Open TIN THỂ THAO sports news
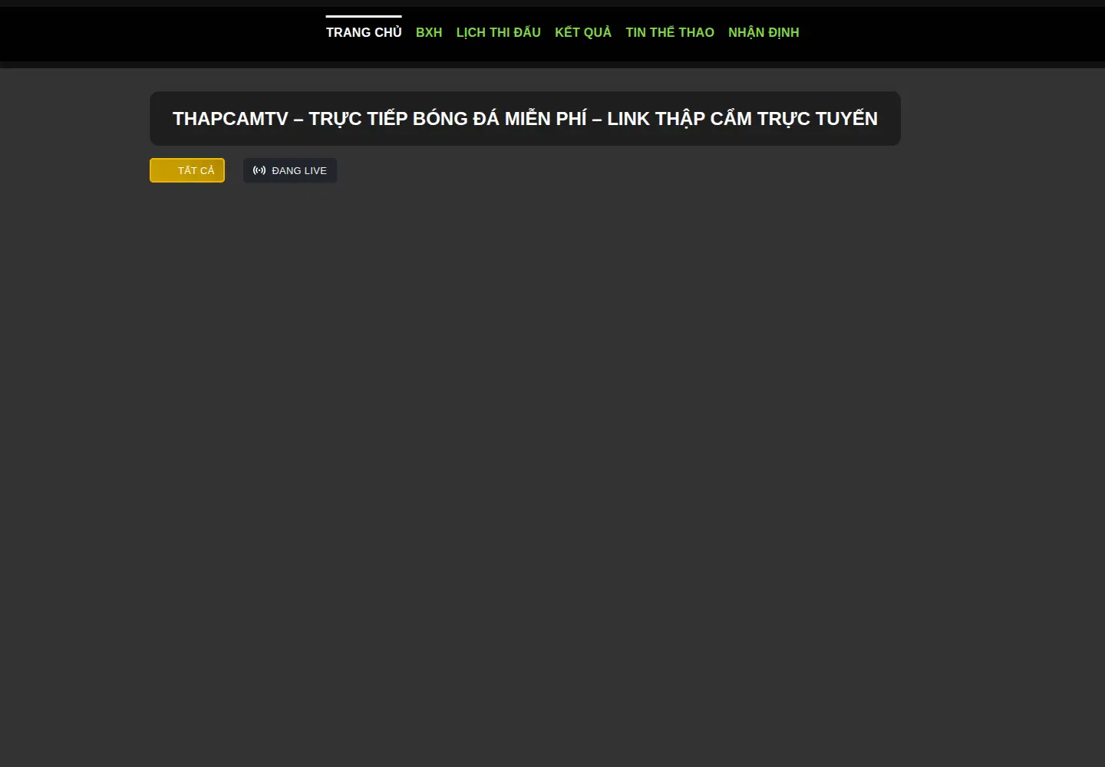This screenshot has height=767, width=1105. pos(670,32)
